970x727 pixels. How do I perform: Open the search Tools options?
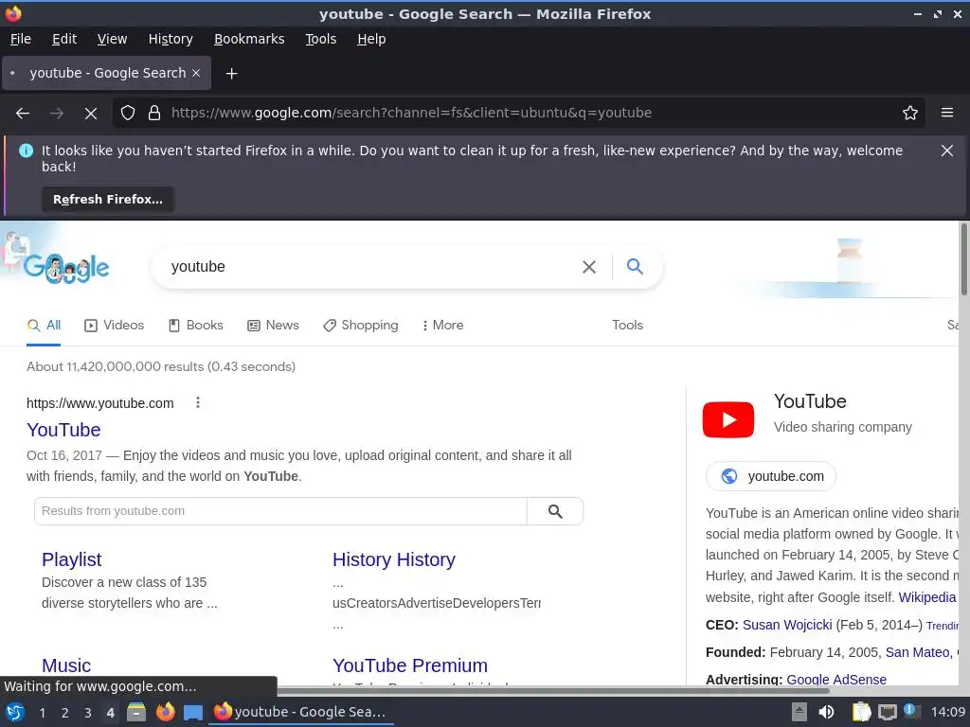coord(627,326)
